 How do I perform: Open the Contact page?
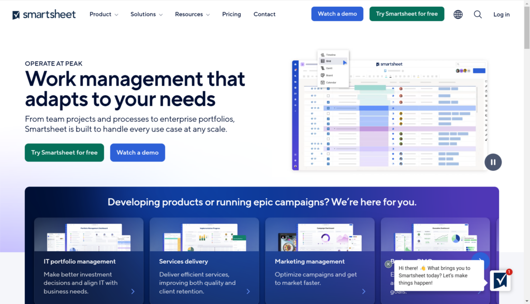[264, 14]
